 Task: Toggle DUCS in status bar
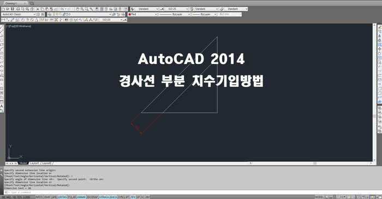114,197
